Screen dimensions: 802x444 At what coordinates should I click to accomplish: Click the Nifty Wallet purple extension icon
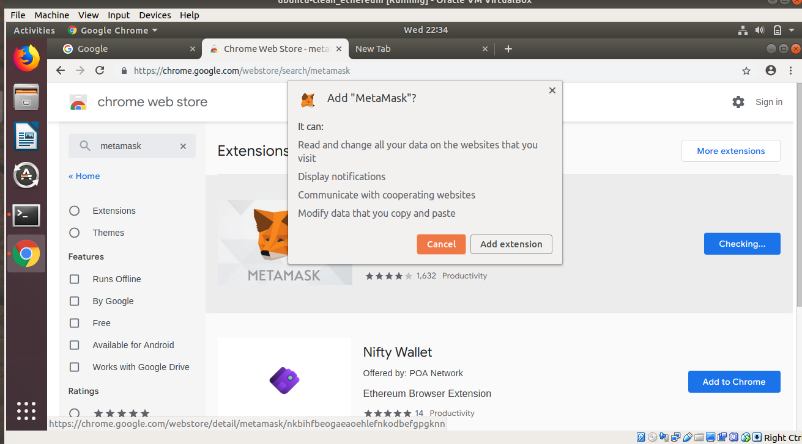pyautogui.click(x=284, y=380)
